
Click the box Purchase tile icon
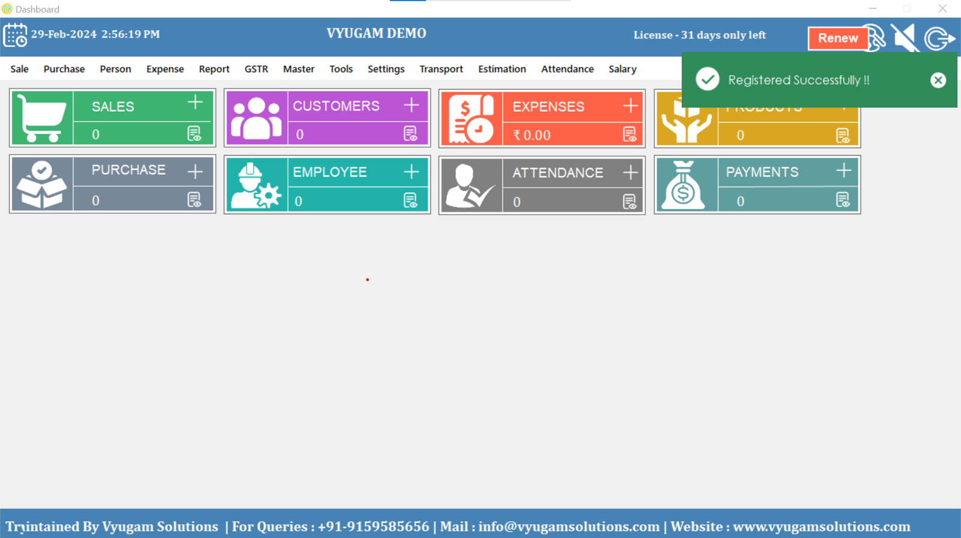41,184
